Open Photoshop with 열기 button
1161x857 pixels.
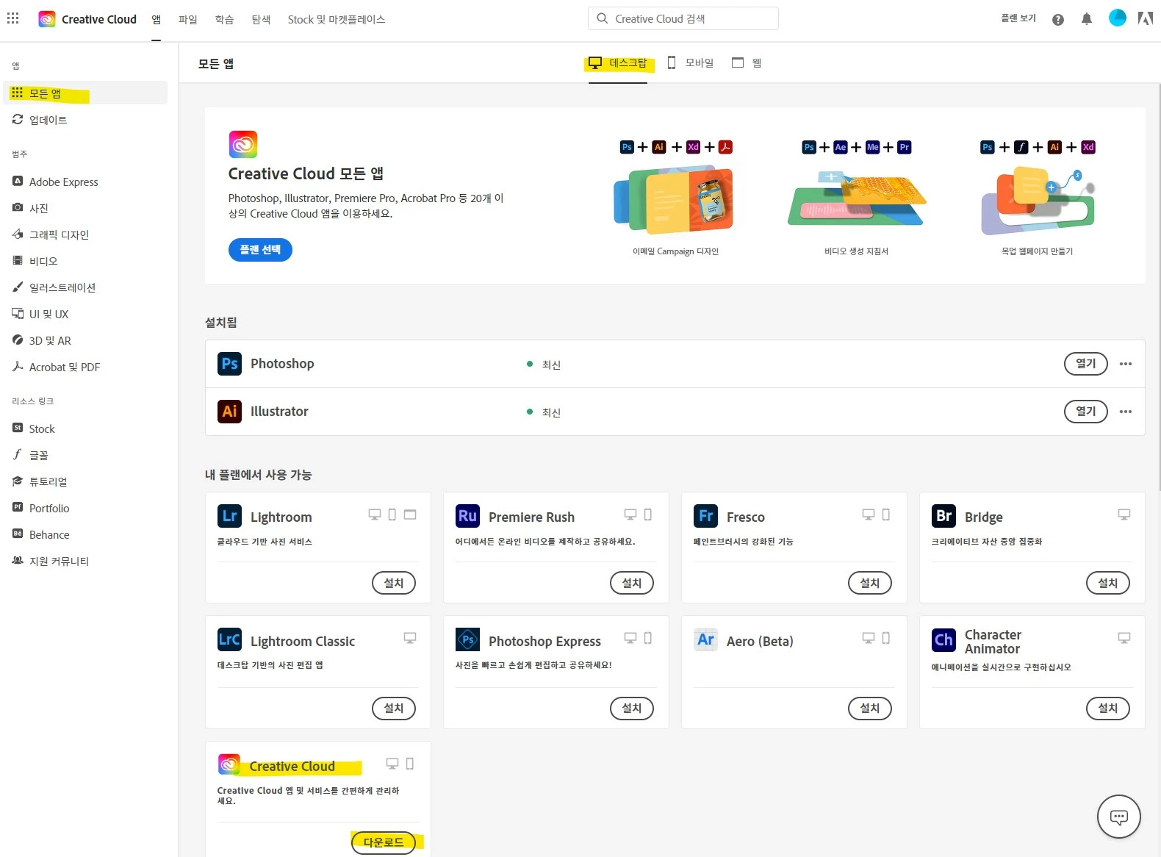[x=1086, y=364]
